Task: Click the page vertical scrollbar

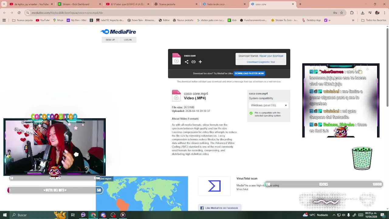Action: [x=387, y=67]
